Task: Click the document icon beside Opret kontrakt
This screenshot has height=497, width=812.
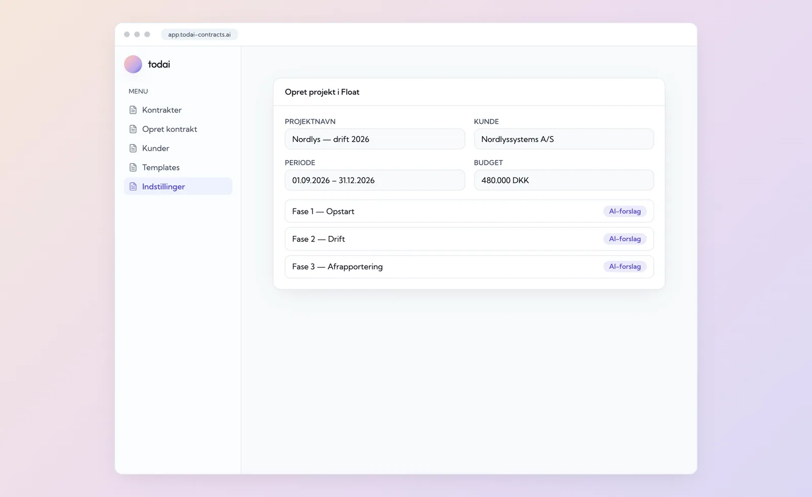Action: tap(133, 129)
